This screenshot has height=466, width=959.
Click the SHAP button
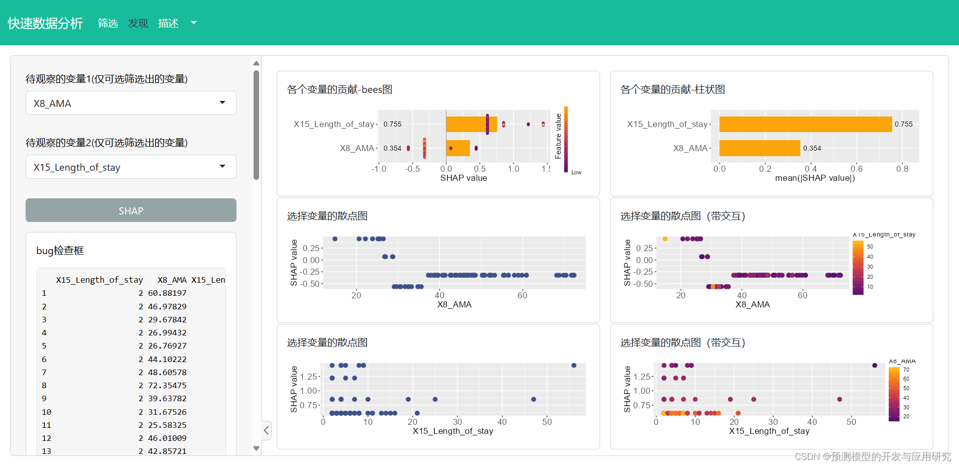tap(131, 210)
